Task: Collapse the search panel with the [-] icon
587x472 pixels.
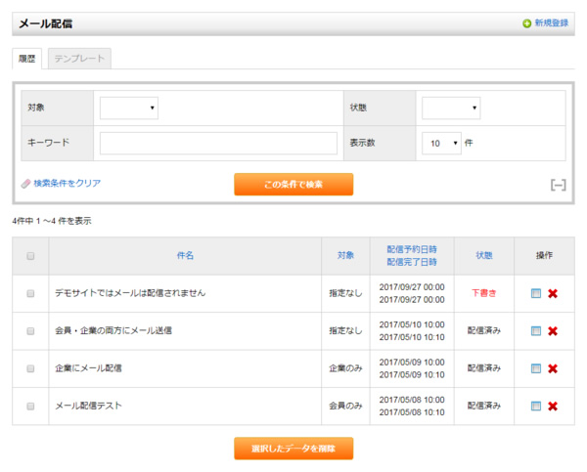Action: tap(558, 185)
